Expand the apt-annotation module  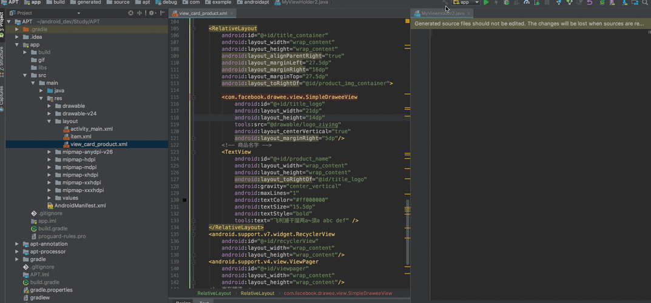[17, 244]
